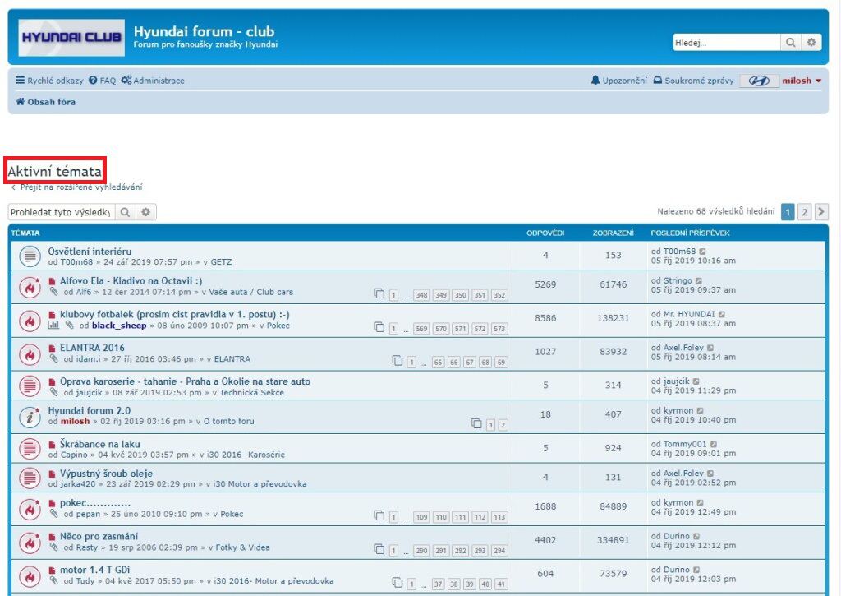Screen dimensions: 841x596
Task: Open topic klubovy fotbalek
Action: point(174,314)
